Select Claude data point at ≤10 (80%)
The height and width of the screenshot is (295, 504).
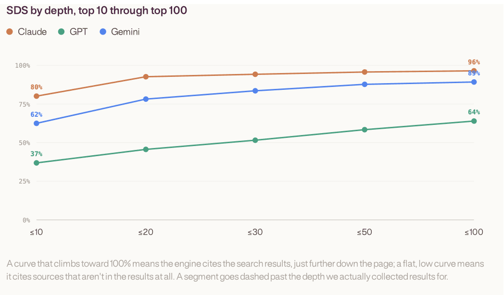point(37,96)
